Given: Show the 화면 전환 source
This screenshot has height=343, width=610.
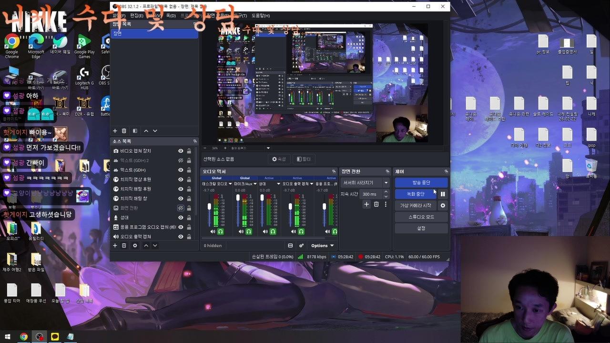Looking at the screenshot, I should coord(181,208).
